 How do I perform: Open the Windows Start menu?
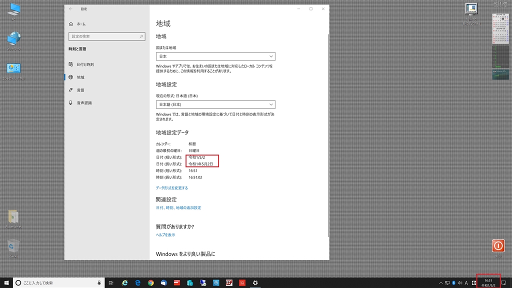coord(6,283)
